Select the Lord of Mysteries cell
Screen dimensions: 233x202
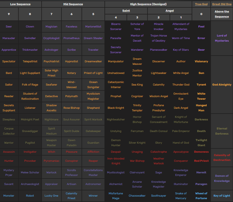pyautogui.click(x=222, y=38)
